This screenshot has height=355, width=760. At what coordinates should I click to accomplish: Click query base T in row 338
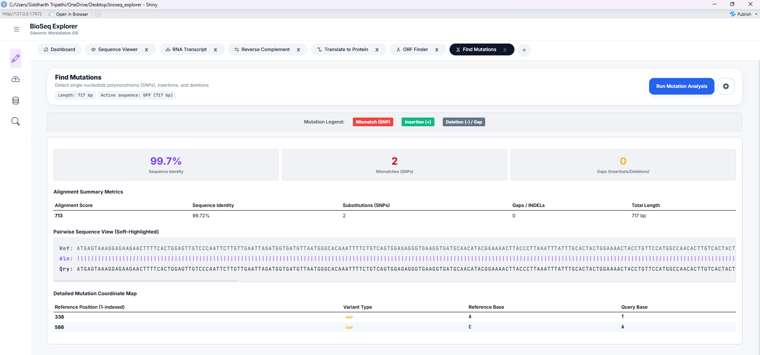tap(623, 317)
